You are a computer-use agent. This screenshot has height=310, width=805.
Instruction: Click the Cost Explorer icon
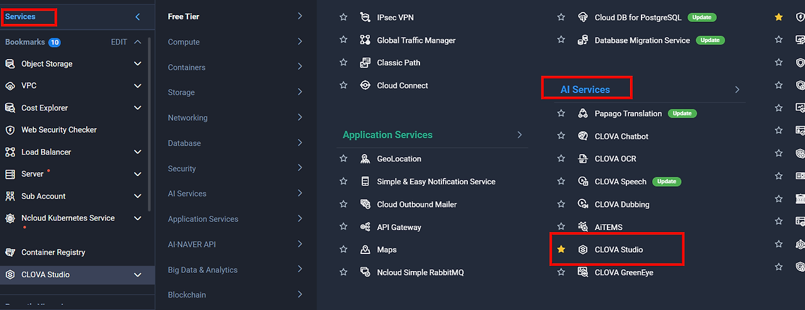click(10, 108)
